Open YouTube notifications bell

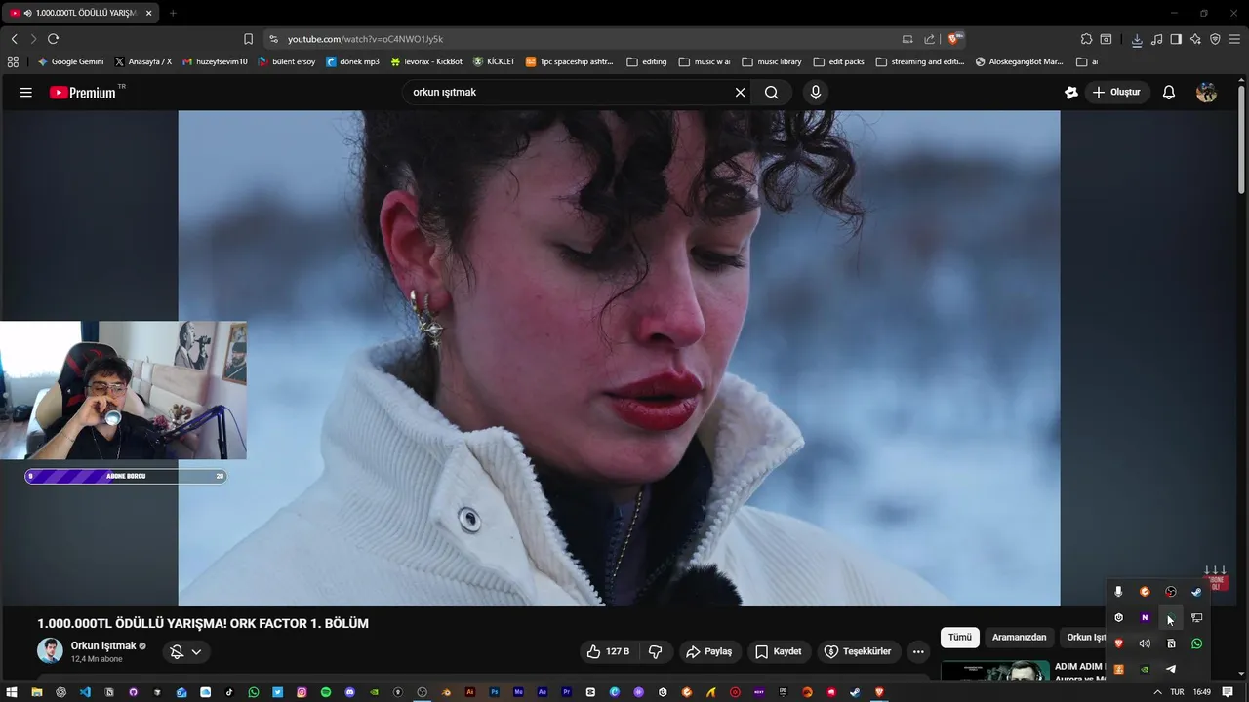coord(1169,92)
